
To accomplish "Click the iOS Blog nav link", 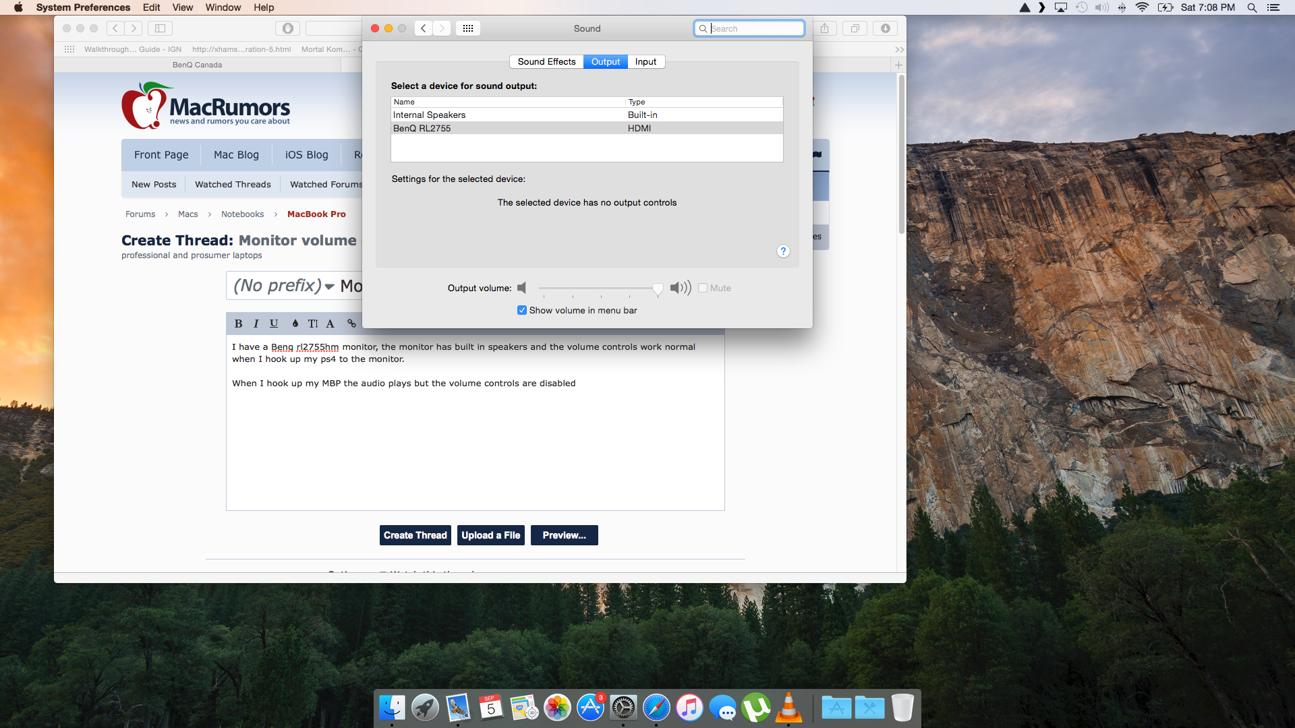I will pos(307,155).
